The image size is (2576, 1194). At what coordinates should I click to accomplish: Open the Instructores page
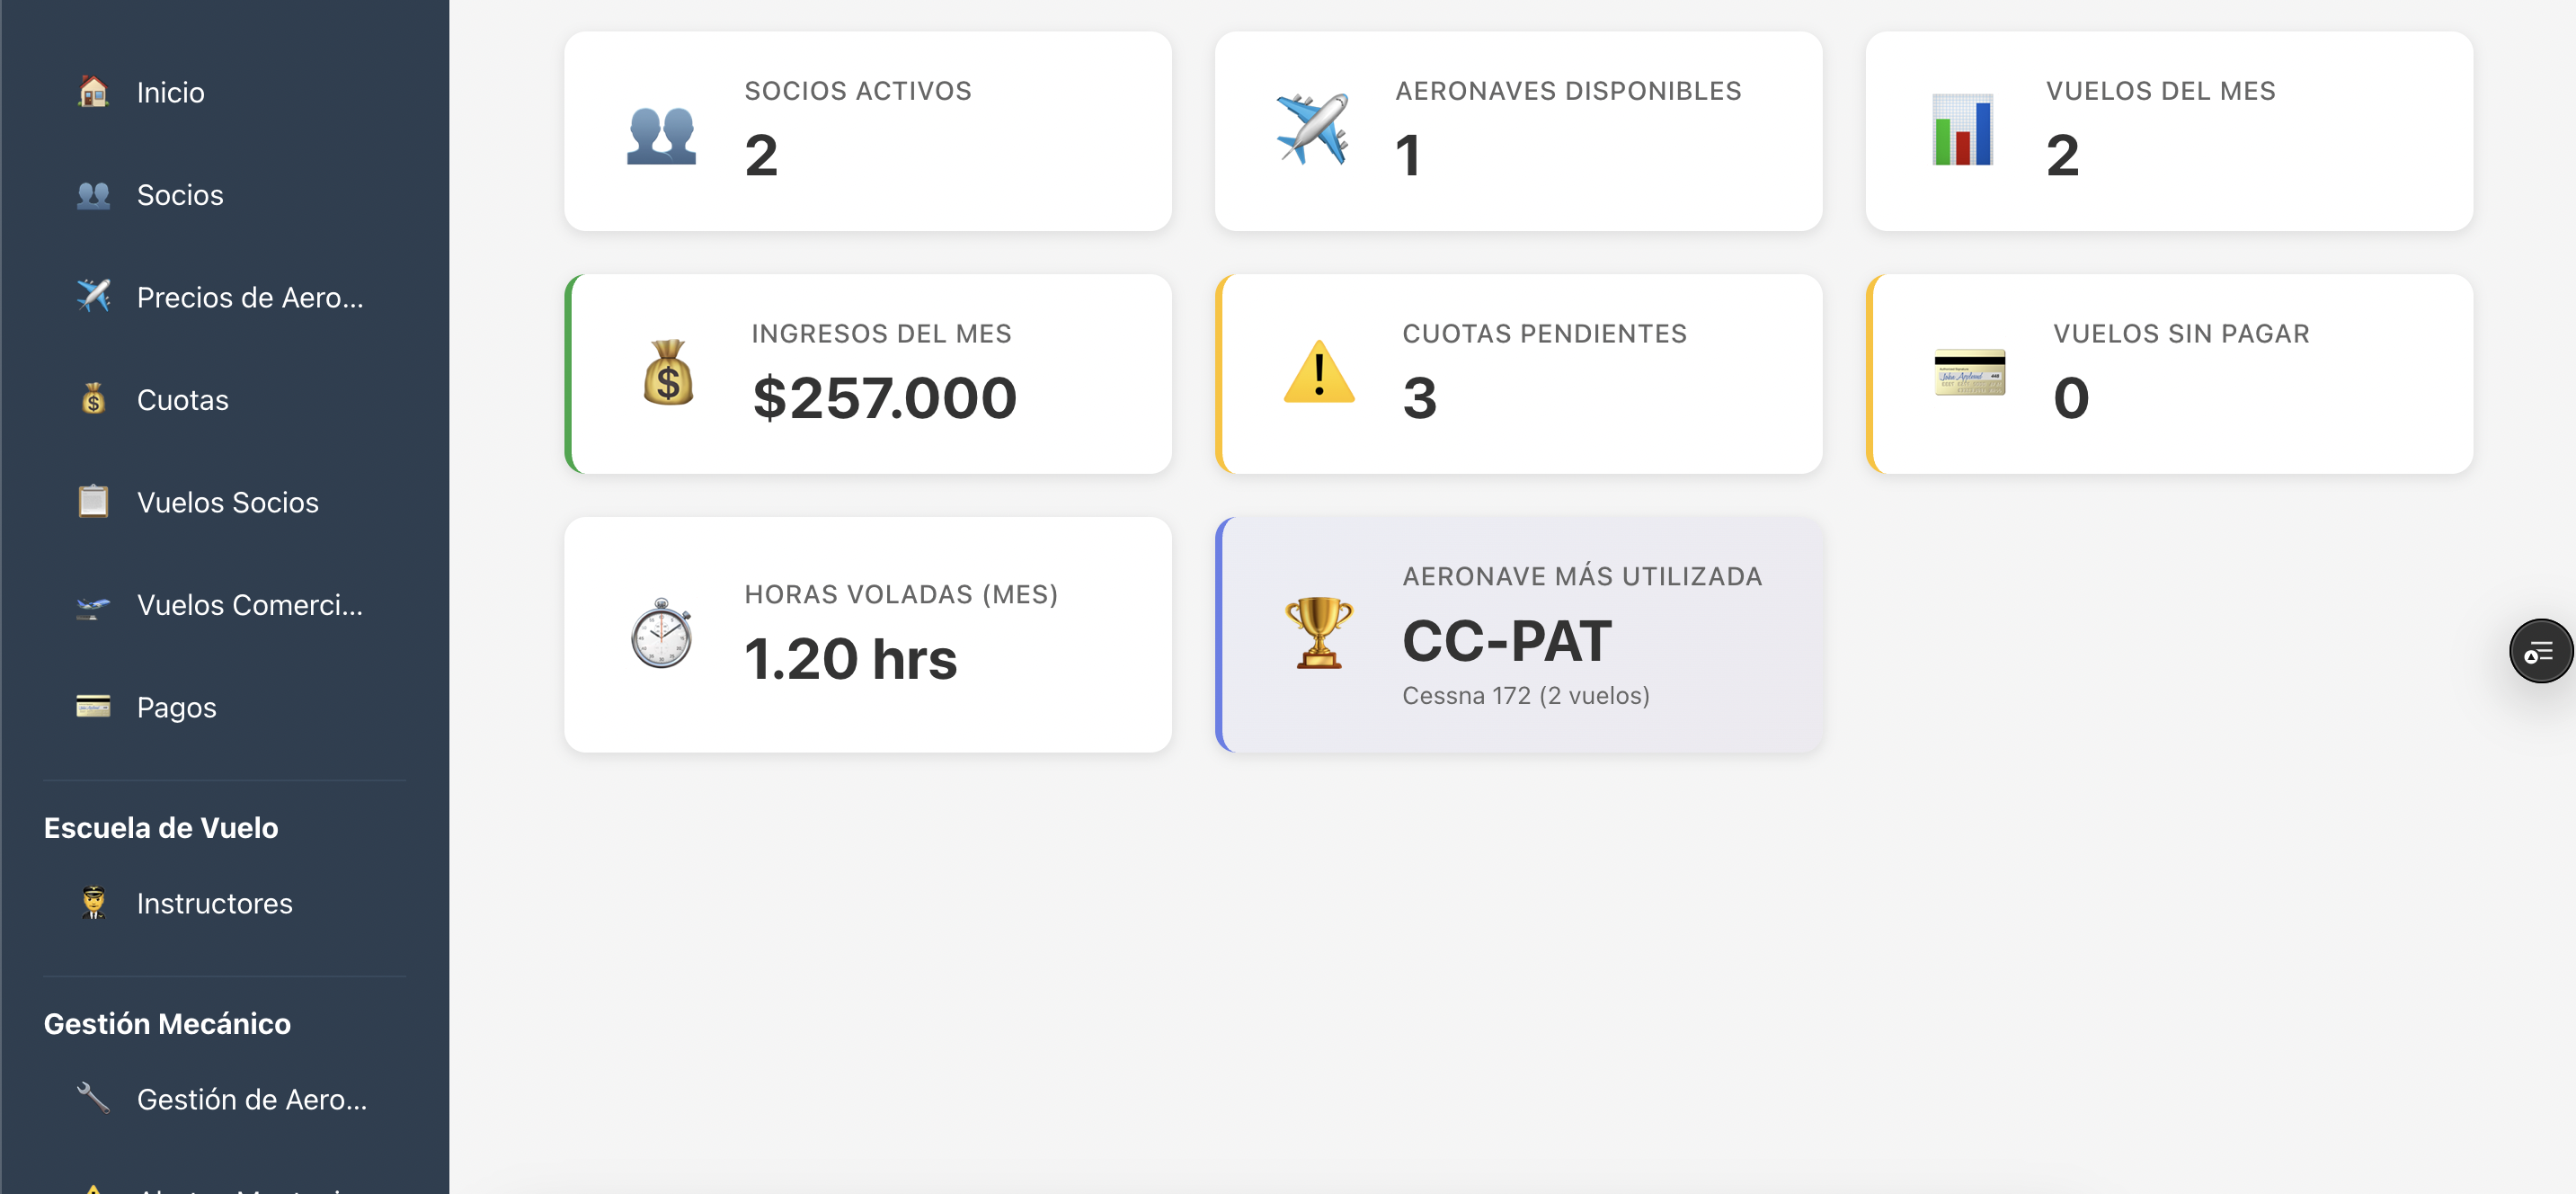[x=214, y=903]
